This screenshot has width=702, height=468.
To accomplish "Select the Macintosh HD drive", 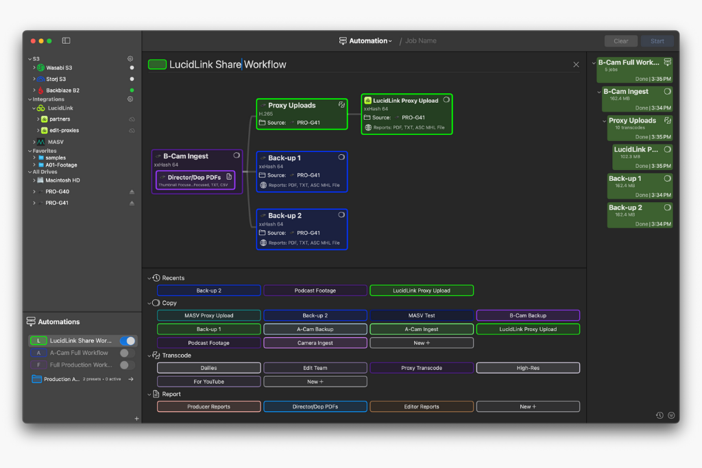I will pos(62,180).
